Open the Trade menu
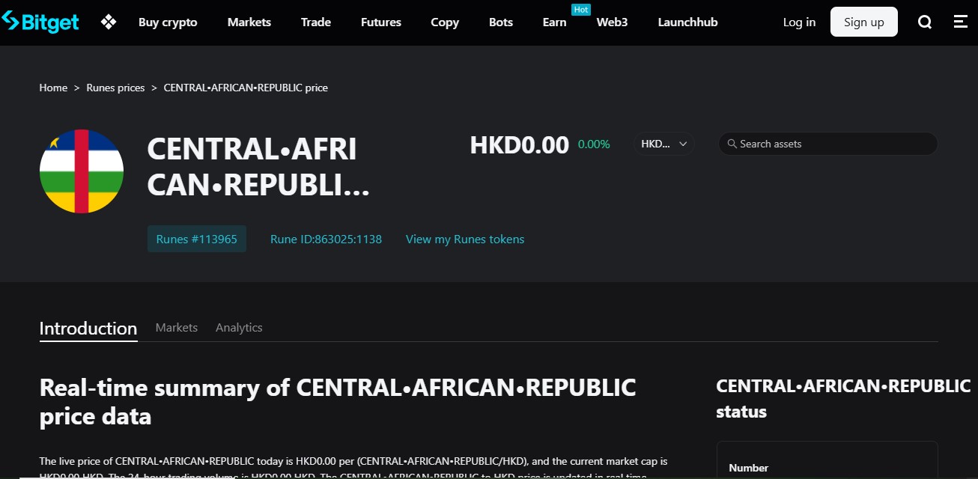Screen dimensions: 978x479 pyautogui.click(x=316, y=22)
